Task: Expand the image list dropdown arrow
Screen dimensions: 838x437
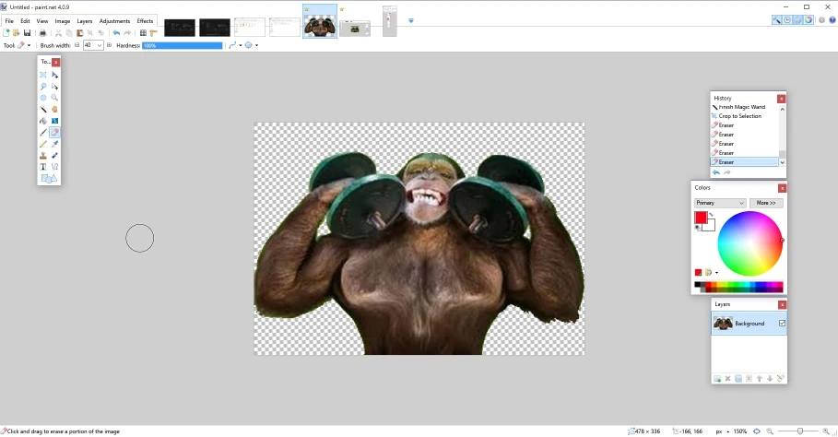Action: point(411,21)
